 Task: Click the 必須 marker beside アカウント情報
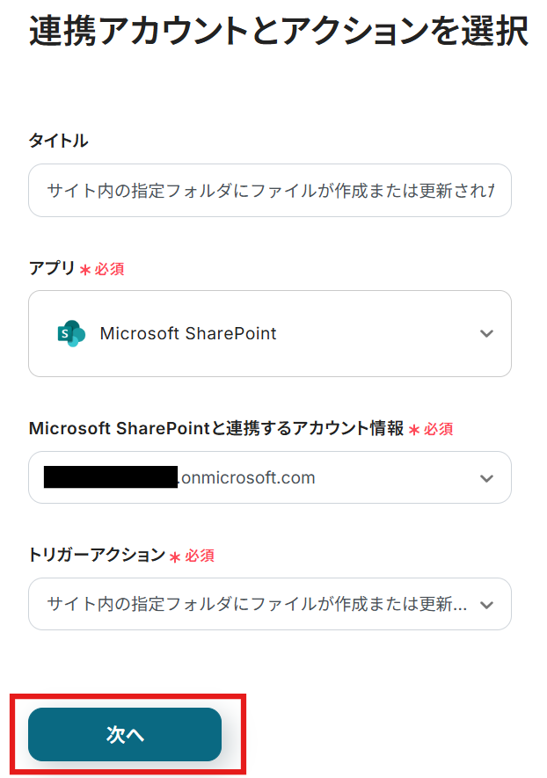pos(439,430)
